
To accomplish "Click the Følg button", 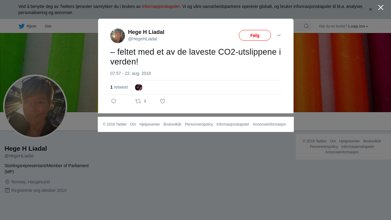I will coord(255,35).
